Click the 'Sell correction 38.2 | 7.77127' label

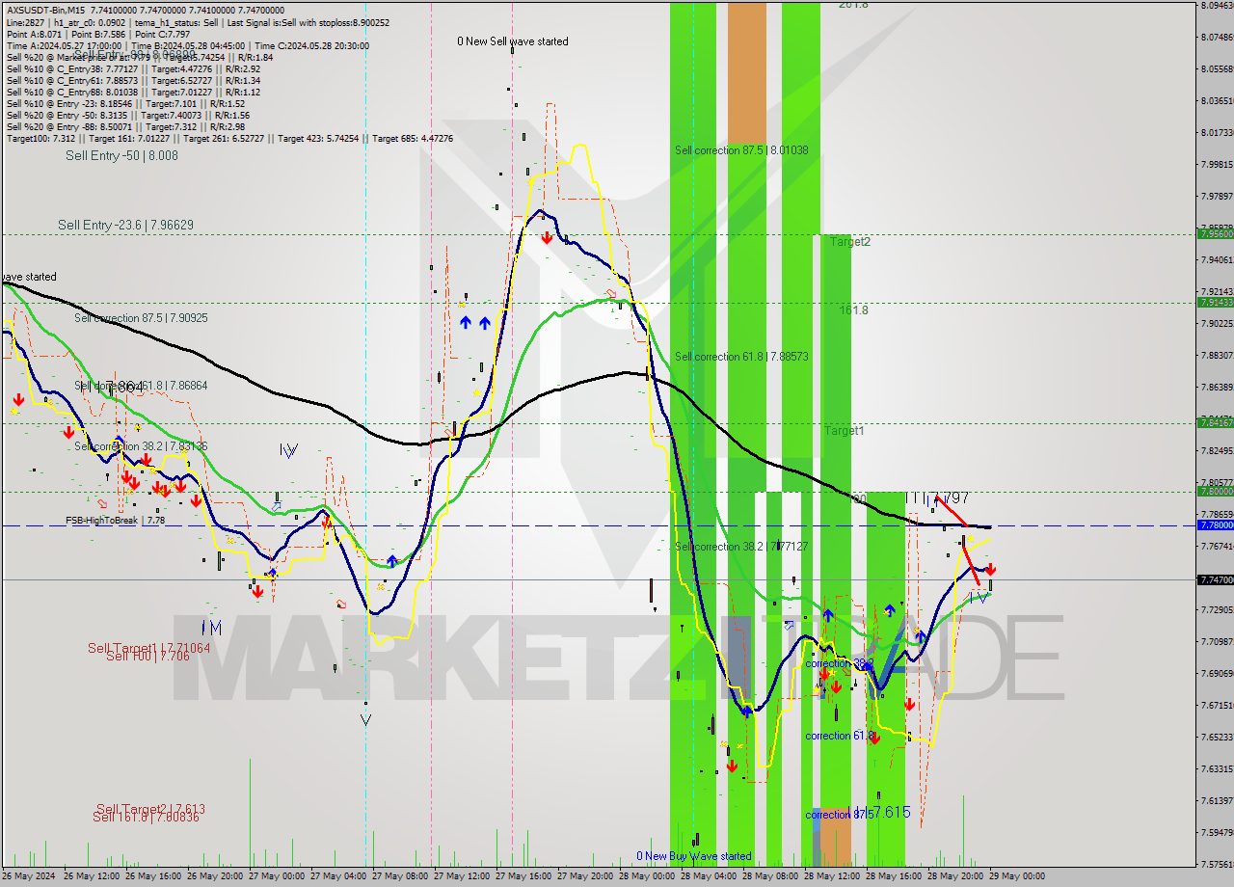point(741,547)
